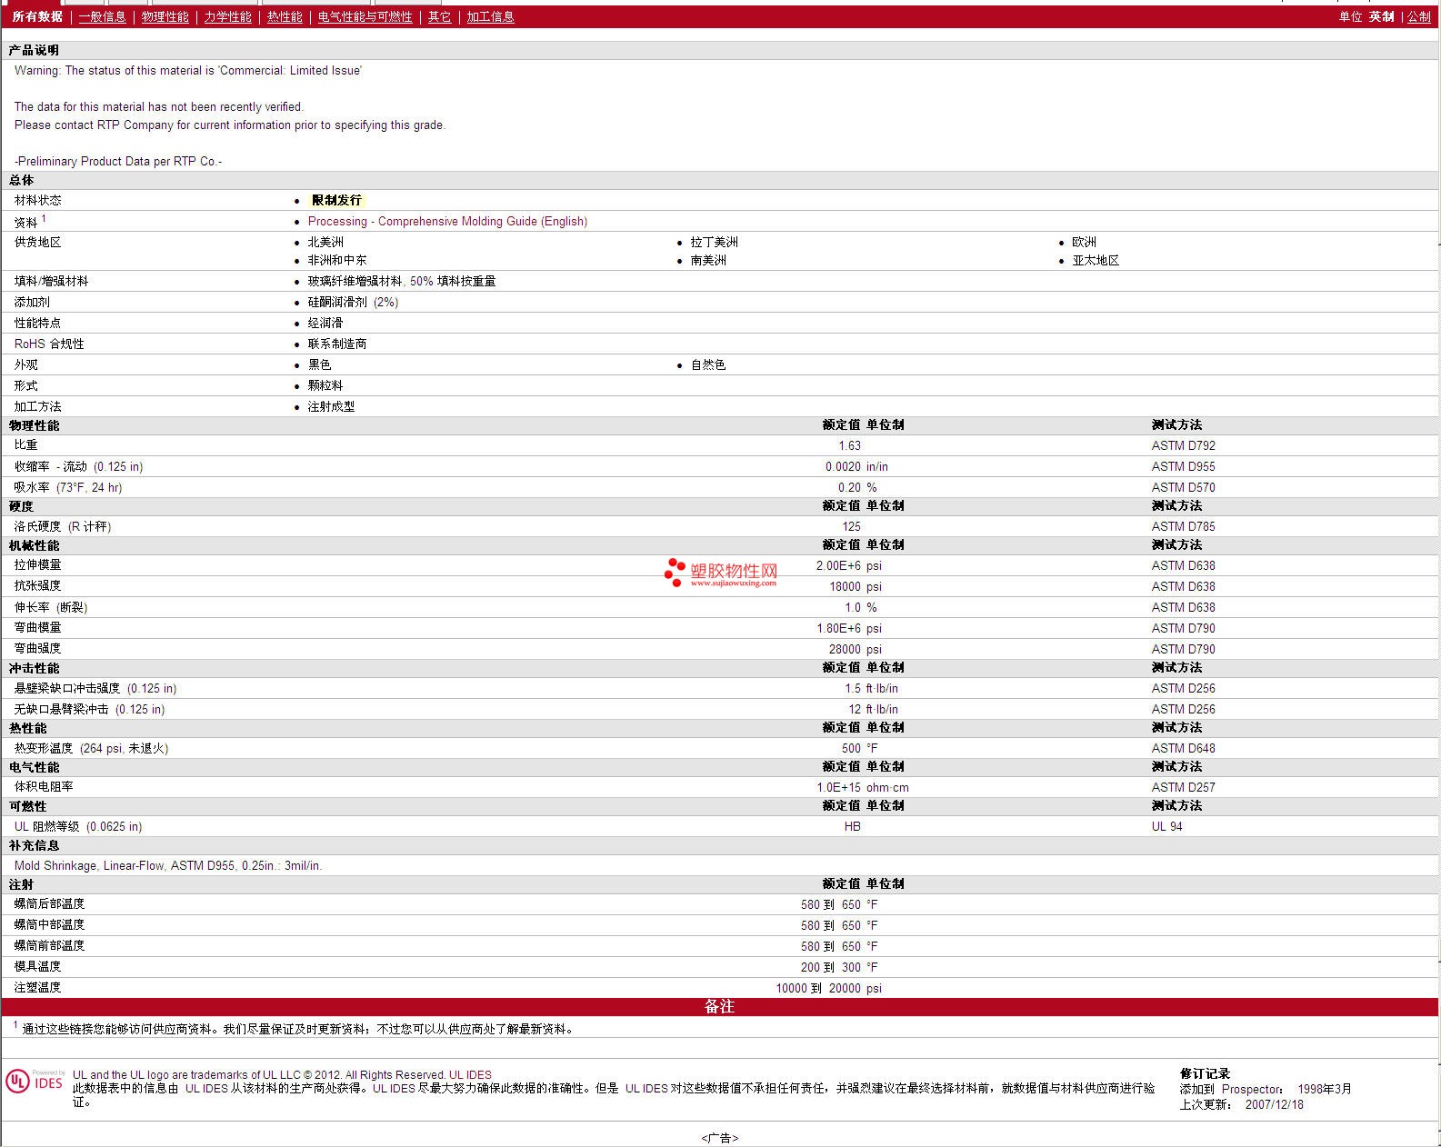The height and width of the screenshot is (1147, 1441).
Task: Switch to the 所有数据 tab
Action: (x=37, y=16)
